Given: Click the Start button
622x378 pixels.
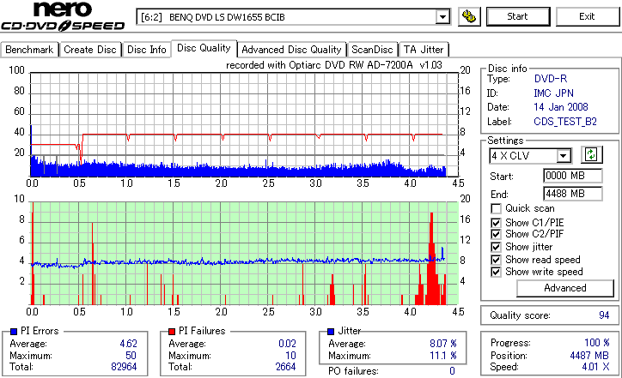Looking at the screenshot, I should tap(518, 16).
